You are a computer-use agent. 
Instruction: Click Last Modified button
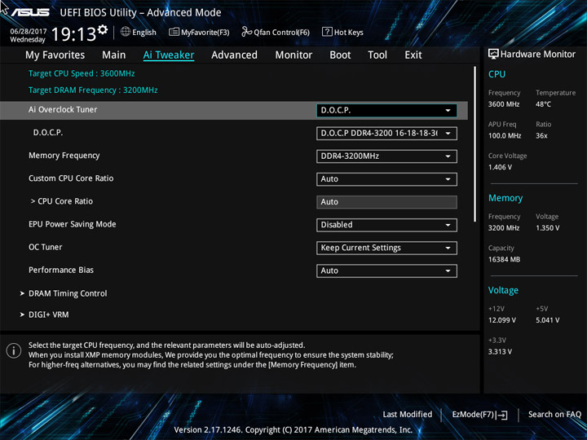click(408, 415)
